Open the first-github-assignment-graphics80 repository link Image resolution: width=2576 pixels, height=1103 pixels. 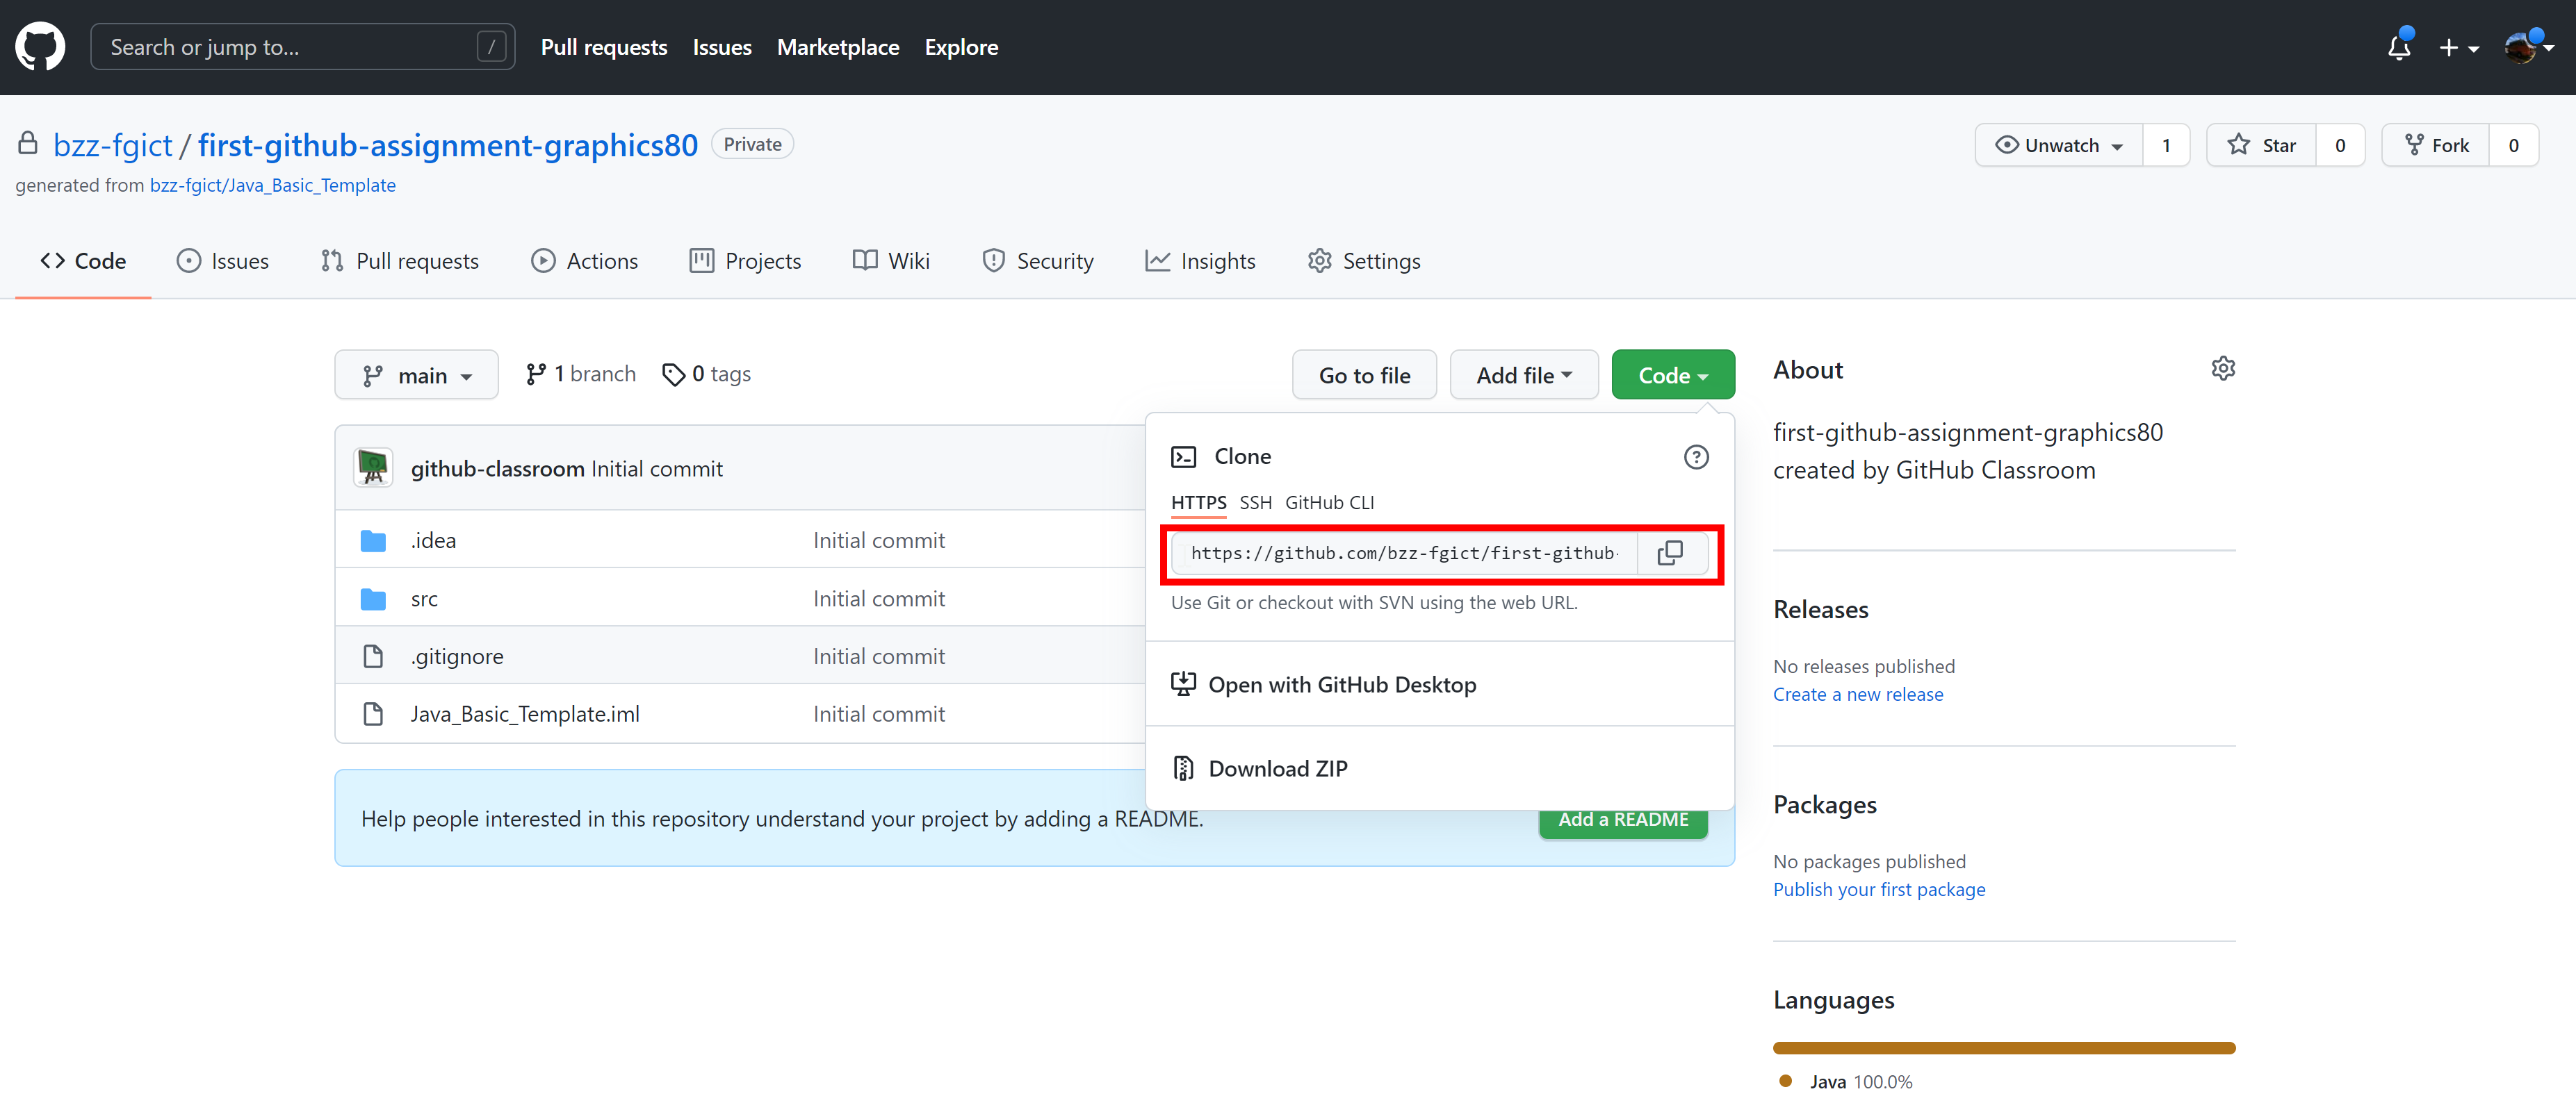click(447, 145)
